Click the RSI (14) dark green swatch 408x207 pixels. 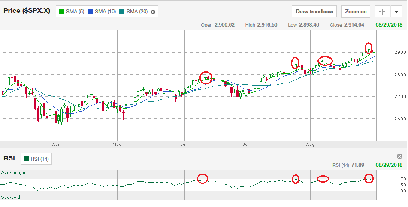pos(26,159)
